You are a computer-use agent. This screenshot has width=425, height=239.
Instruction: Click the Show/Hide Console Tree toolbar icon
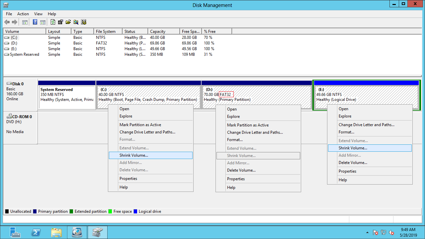click(25, 22)
